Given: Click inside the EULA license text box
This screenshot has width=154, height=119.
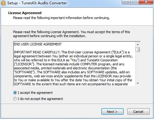Looking at the screenshot, I should coord(74,64).
